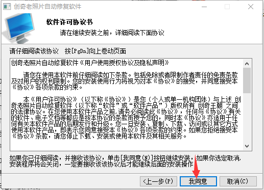This screenshot has height=190, width=264.
Task: Click the window title 创奇老照片自动修复软件
Action: tap(47, 7)
